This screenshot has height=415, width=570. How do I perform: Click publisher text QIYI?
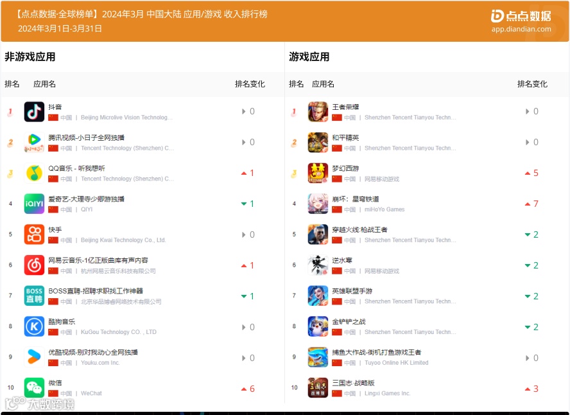(x=87, y=209)
